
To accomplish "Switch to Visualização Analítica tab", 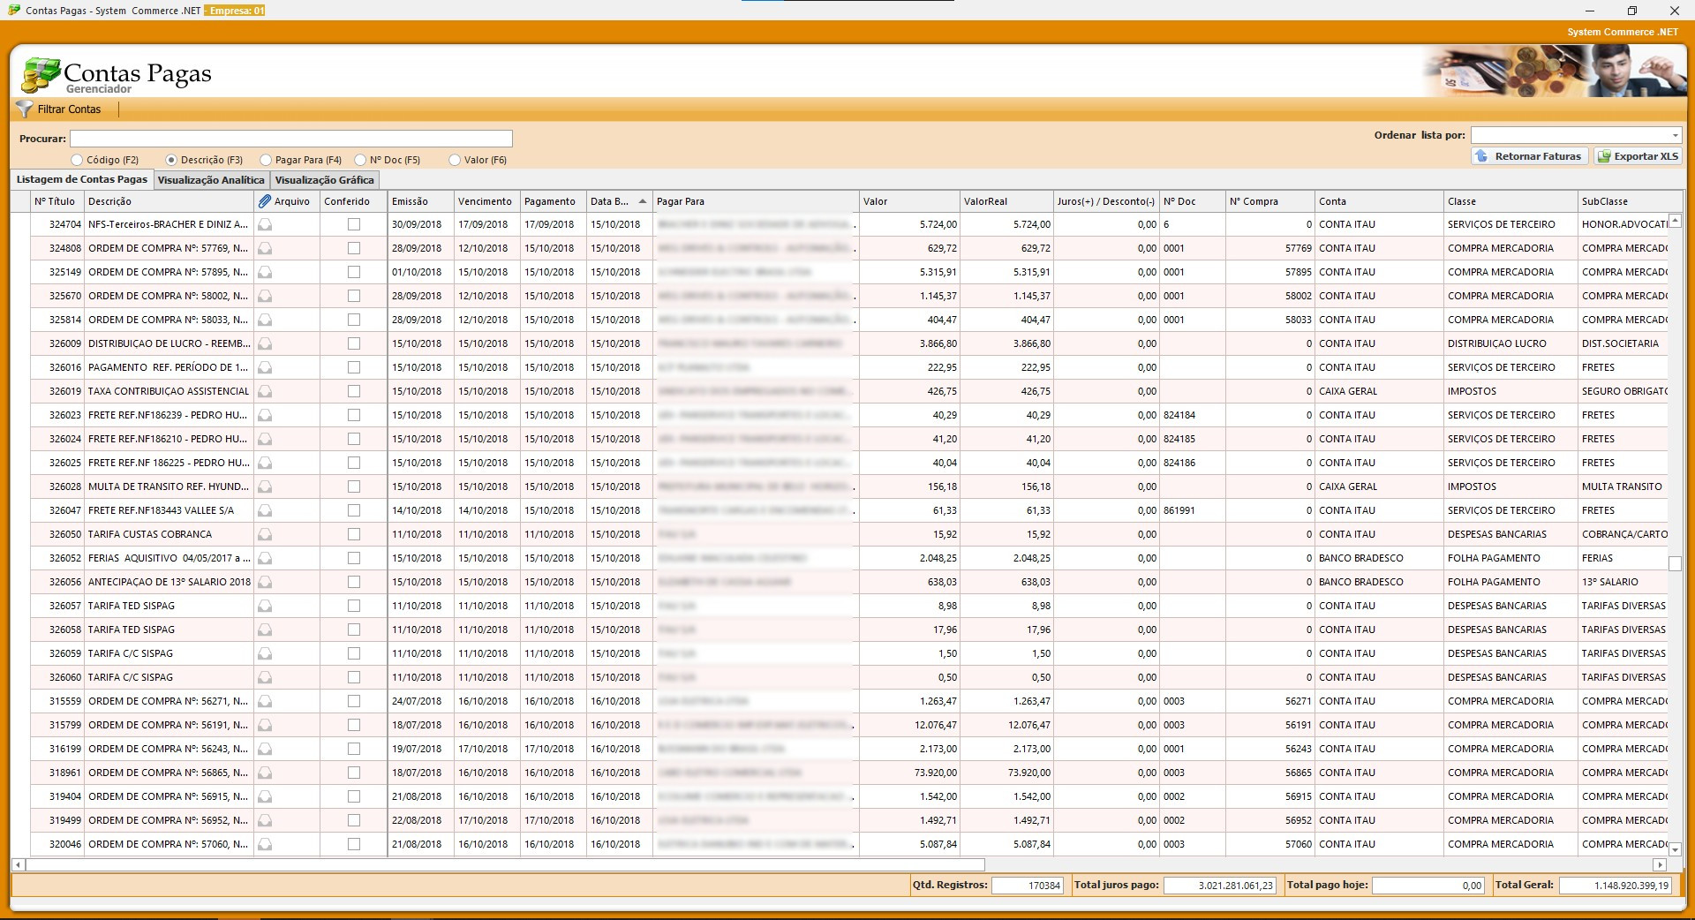I will pos(211,180).
